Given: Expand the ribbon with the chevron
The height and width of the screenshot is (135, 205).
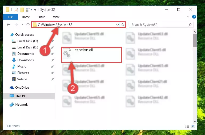Looking at the screenshot, I should (x=188, y=17).
